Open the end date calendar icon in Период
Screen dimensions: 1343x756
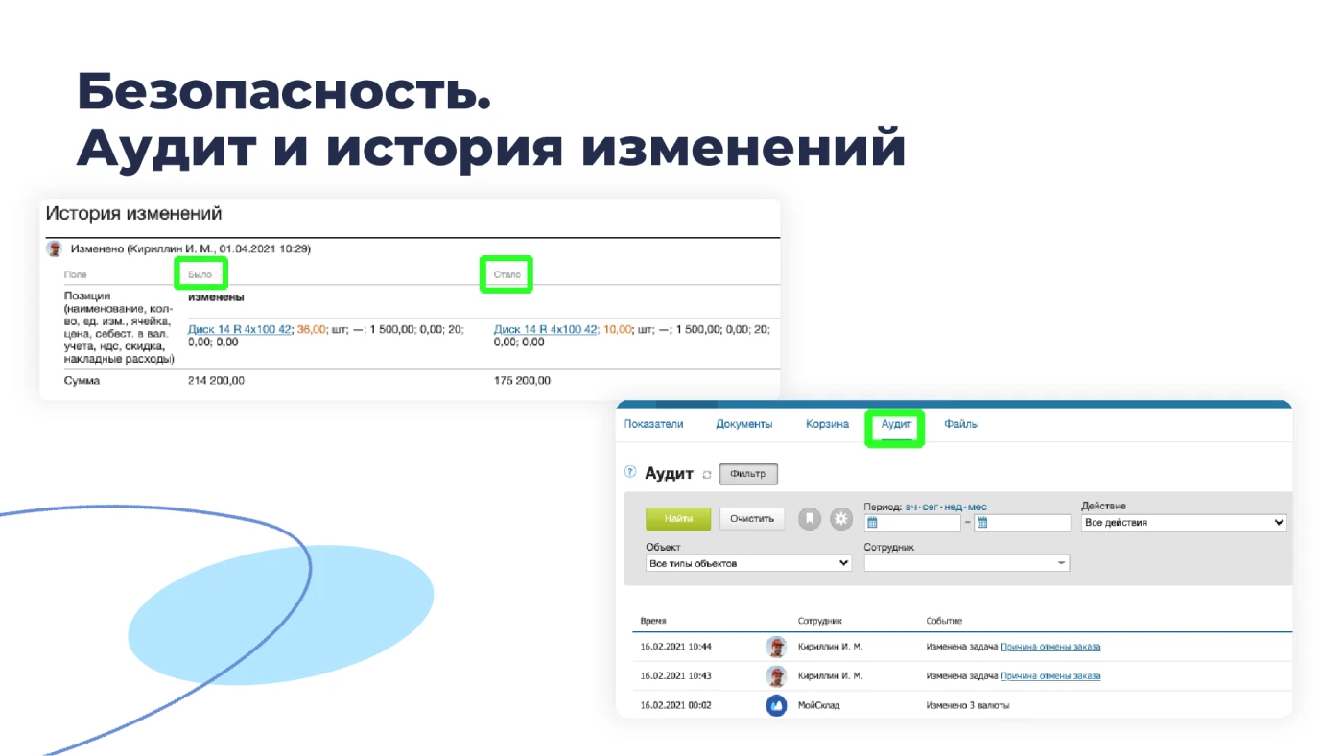[x=982, y=523]
